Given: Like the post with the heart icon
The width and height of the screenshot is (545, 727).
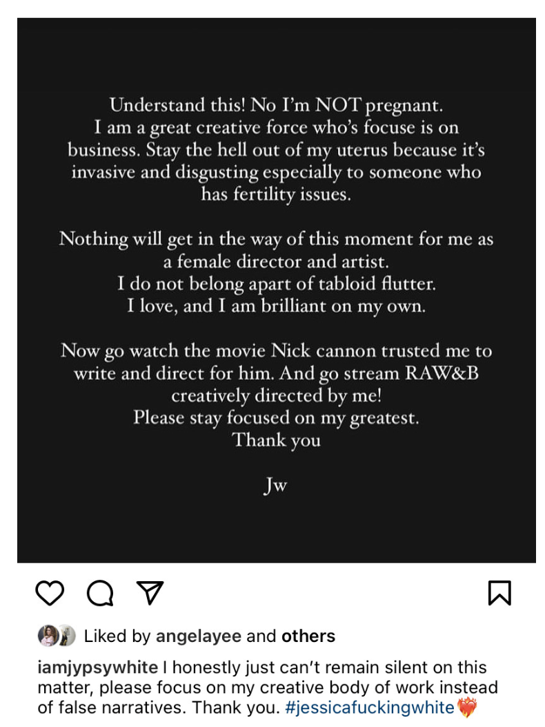Looking at the screenshot, I should 50,592.
